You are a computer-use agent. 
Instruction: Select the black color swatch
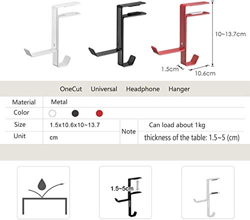tap(75, 113)
